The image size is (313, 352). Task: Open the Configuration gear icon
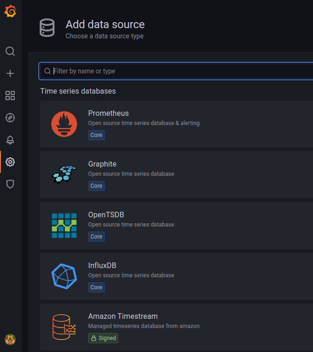click(x=10, y=162)
